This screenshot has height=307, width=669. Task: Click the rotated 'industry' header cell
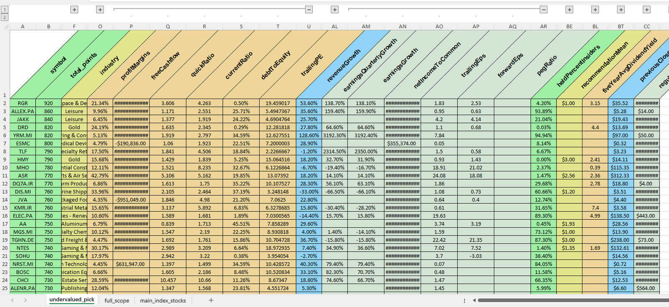coord(109,65)
